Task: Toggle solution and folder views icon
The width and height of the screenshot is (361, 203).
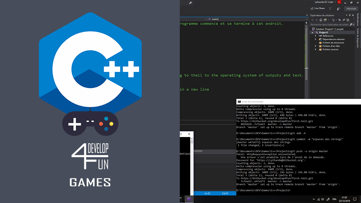Action: (x=325, y=20)
